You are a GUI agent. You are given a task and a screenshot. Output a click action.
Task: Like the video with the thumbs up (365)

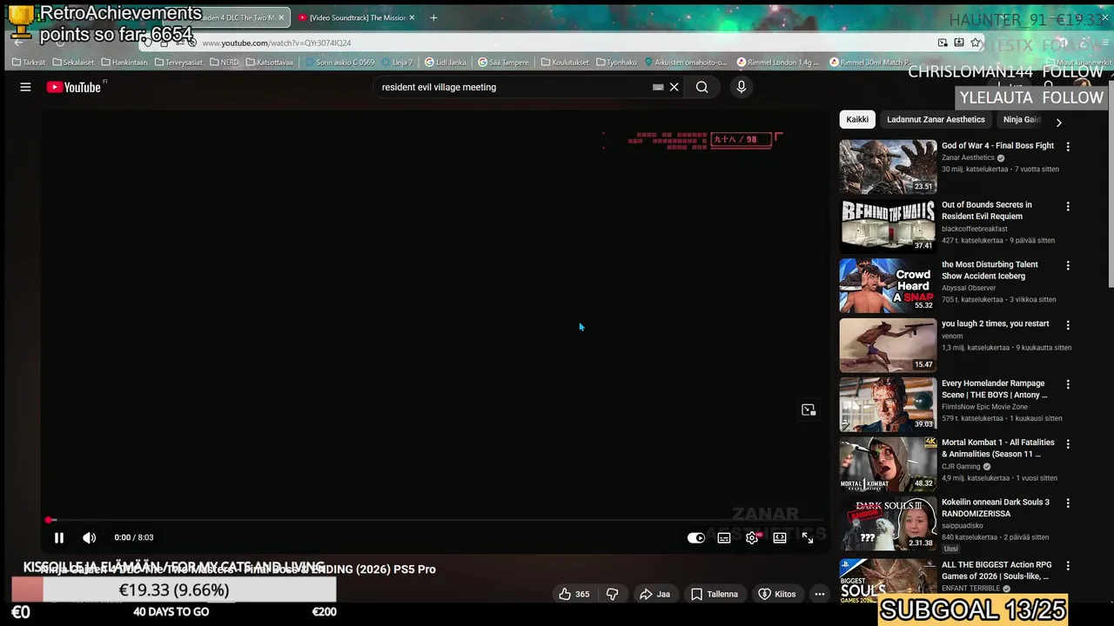click(574, 595)
